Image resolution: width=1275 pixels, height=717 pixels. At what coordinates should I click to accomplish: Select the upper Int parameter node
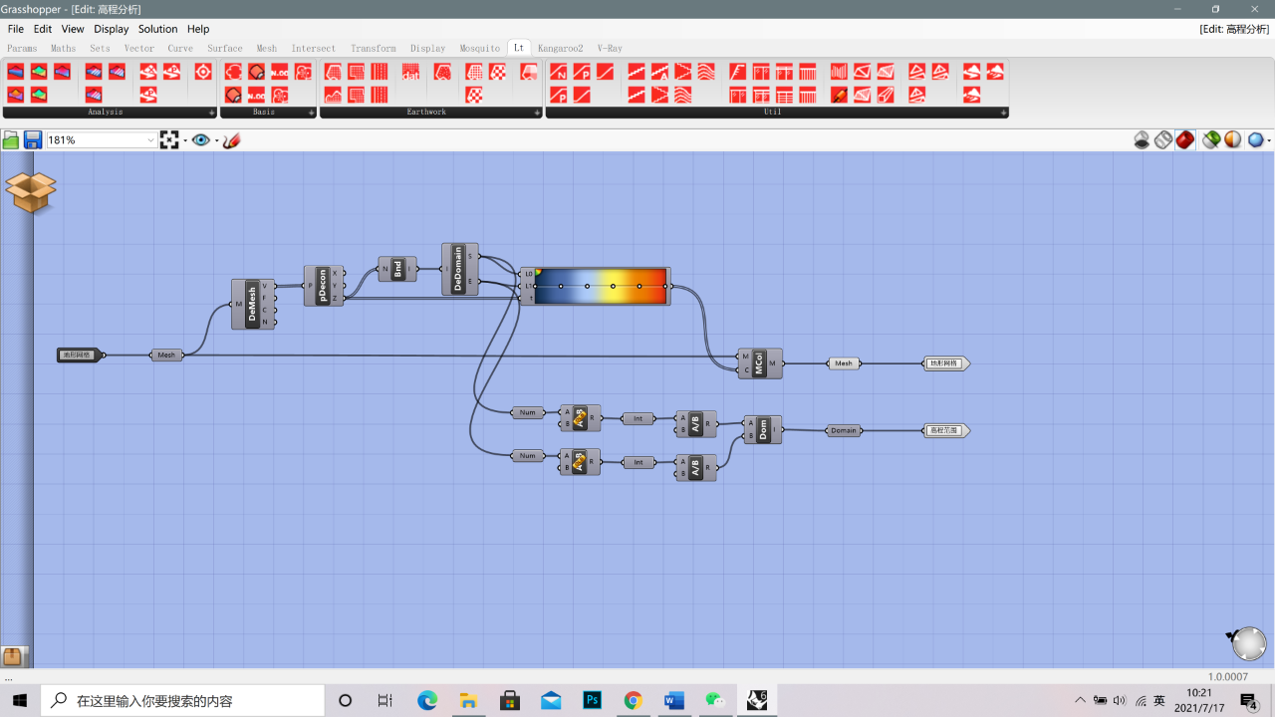pyautogui.click(x=638, y=418)
